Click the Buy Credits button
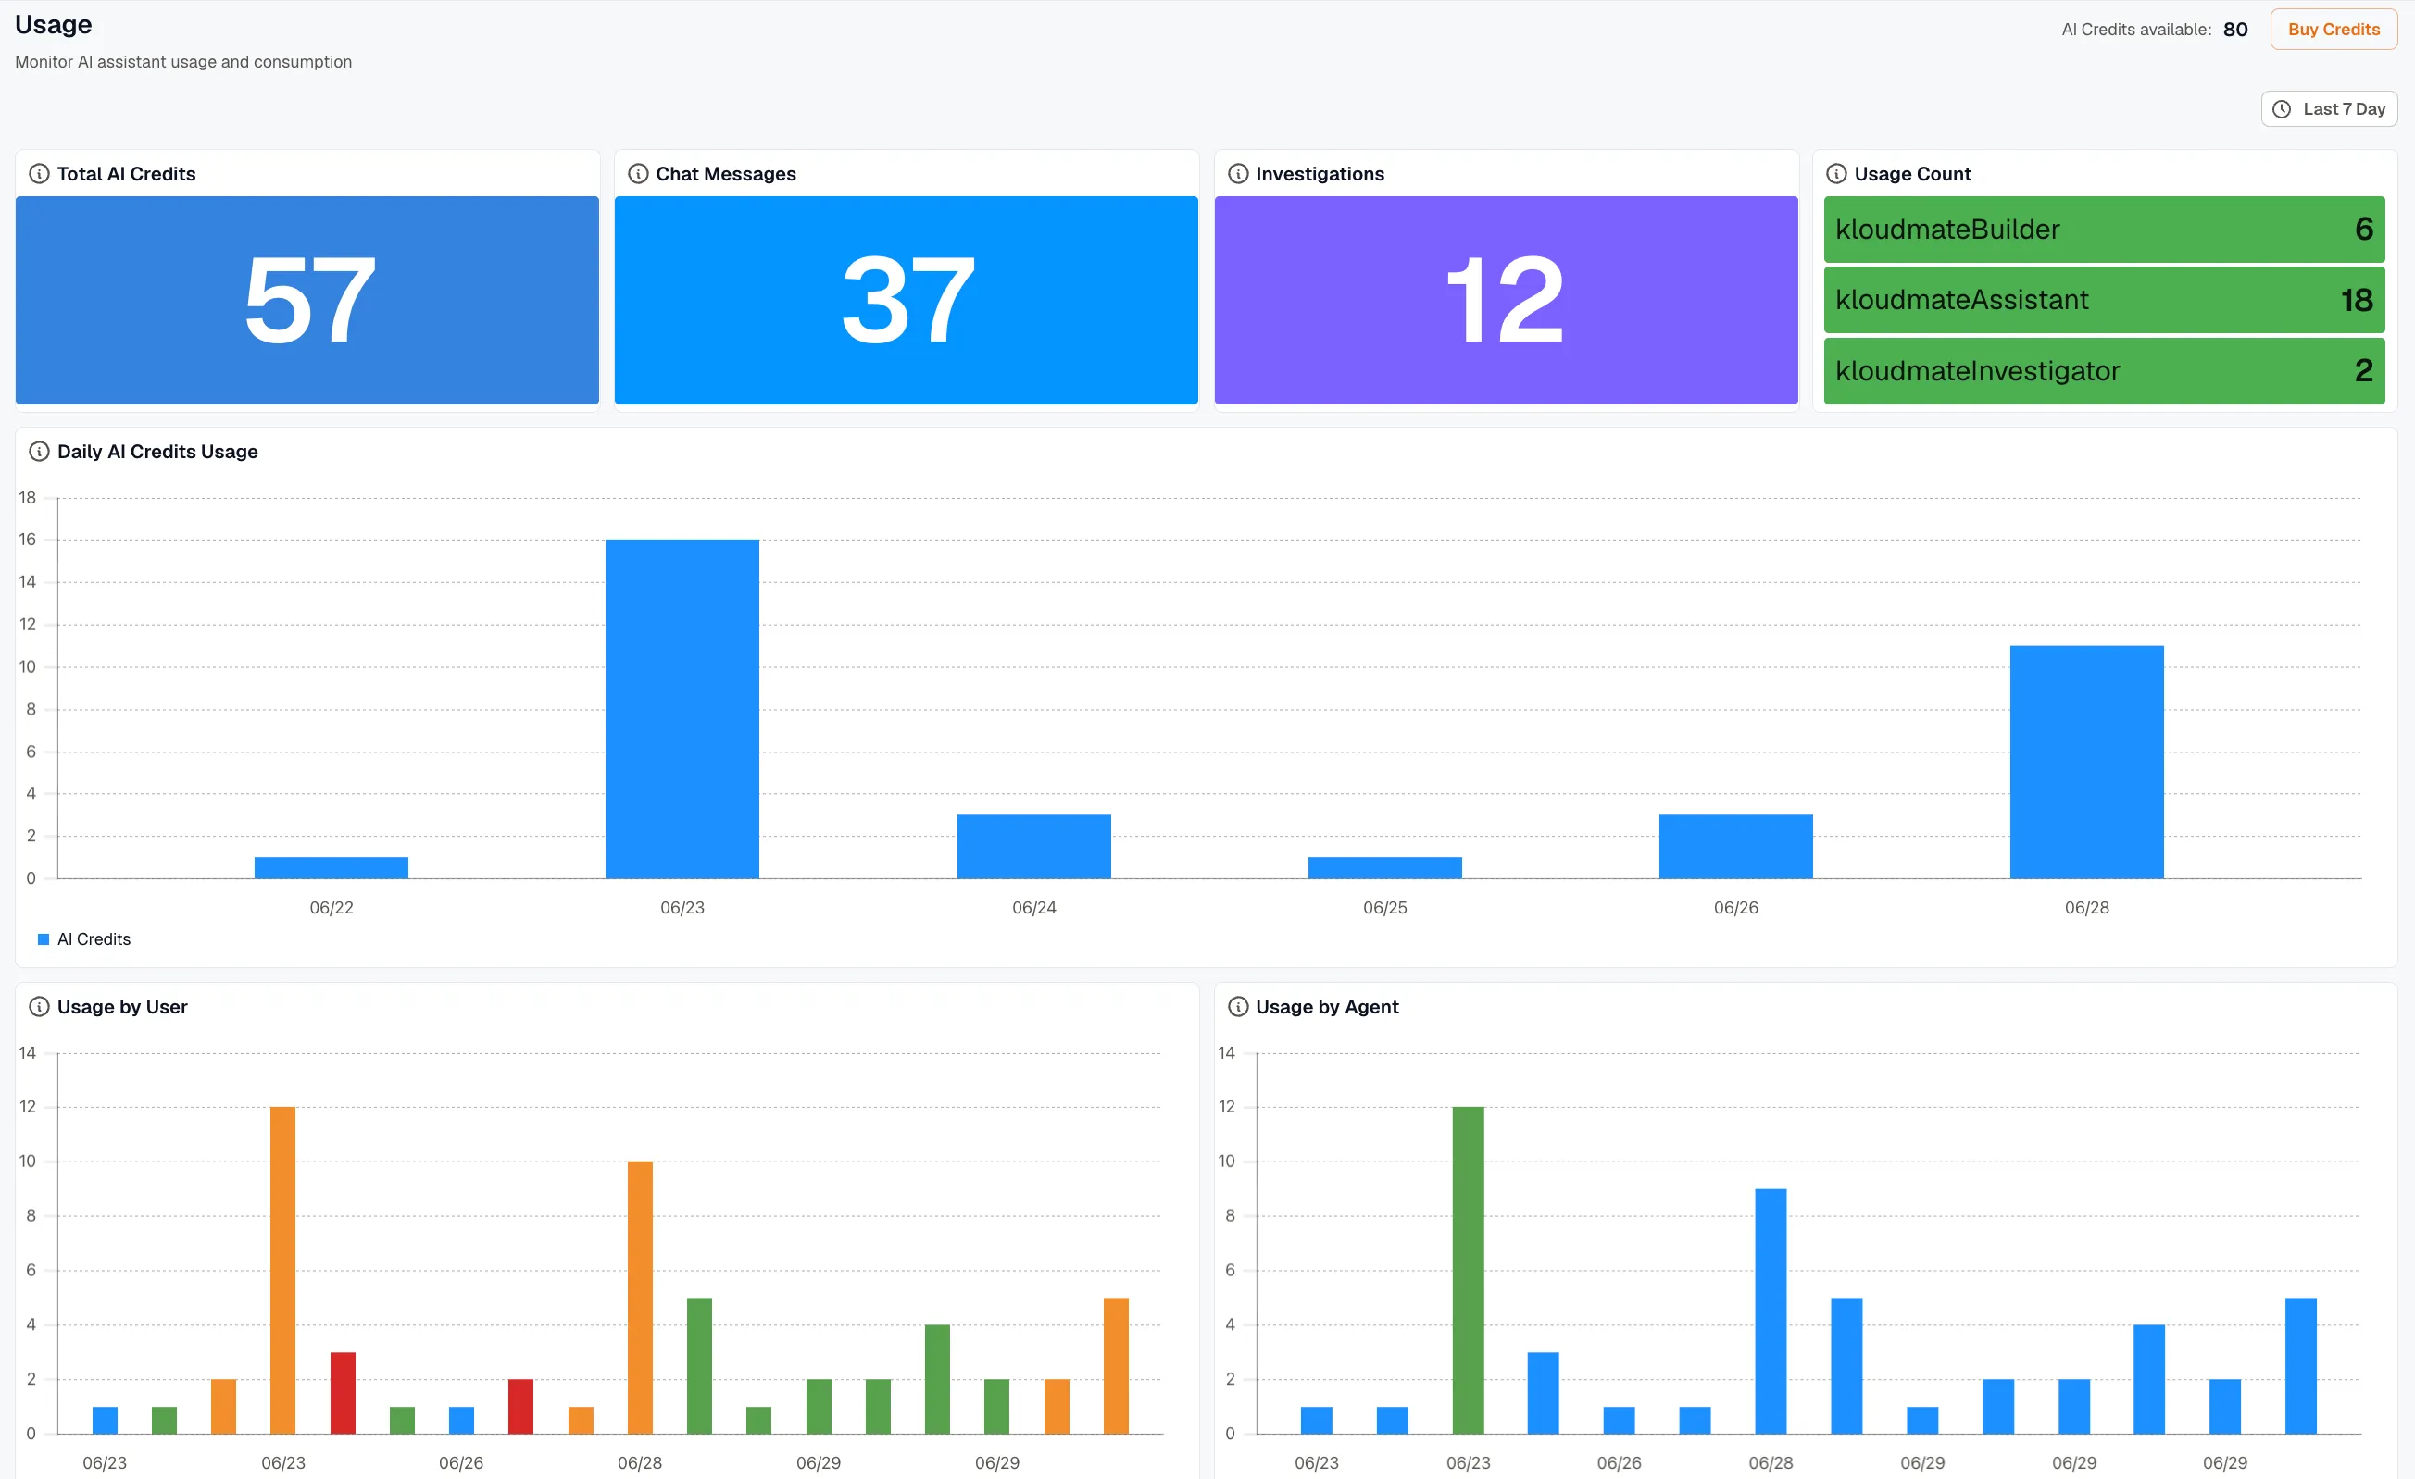The width and height of the screenshot is (2415, 1479). click(x=2334, y=30)
